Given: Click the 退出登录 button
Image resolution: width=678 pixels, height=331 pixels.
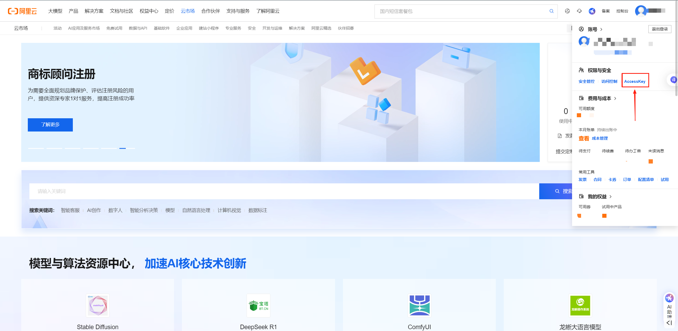Looking at the screenshot, I should click(x=660, y=29).
